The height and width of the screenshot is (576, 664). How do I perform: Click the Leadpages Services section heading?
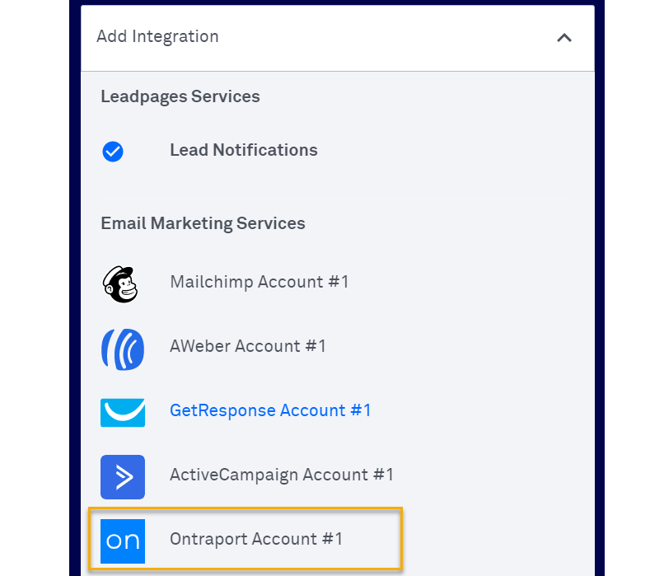pyautogui.click(x=180, y=96)
